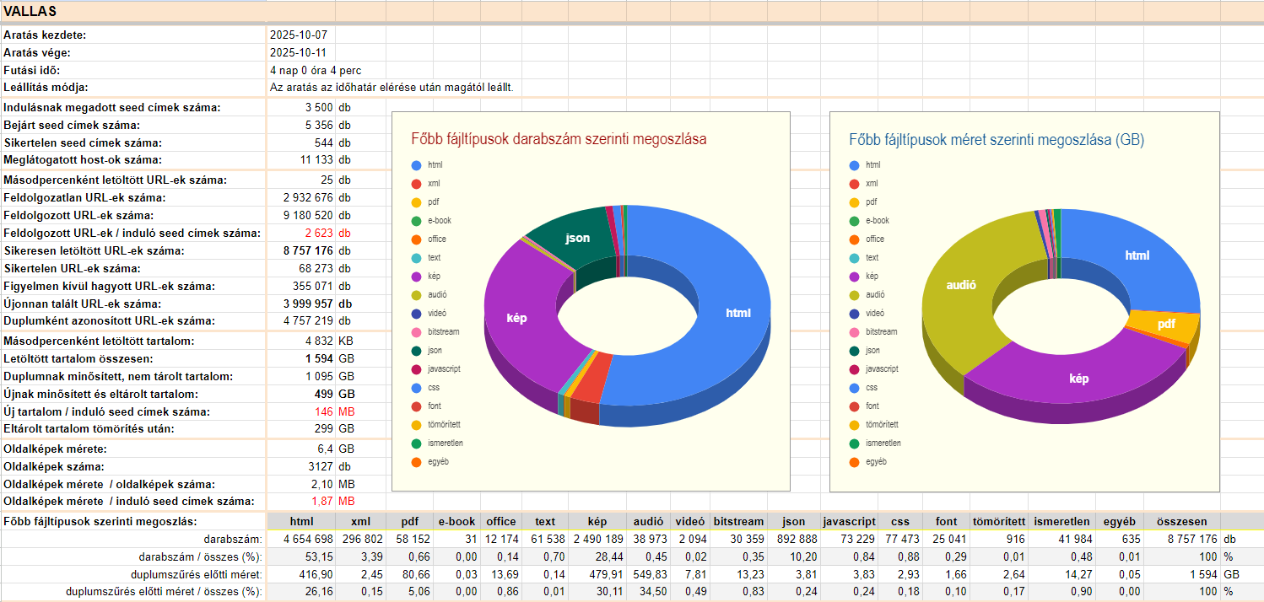Click the purple "kép" slice in count donut
This screenshot has height=602, width=1264.
[x=516, y=318]
